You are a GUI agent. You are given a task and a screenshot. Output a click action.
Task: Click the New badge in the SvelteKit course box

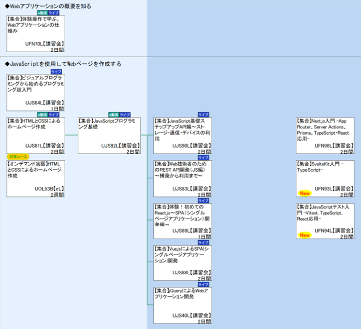click(x=305, y=193)
